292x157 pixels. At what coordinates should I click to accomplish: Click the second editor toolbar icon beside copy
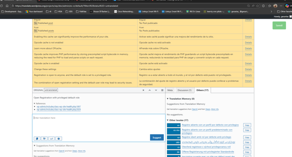coord(44,139)
